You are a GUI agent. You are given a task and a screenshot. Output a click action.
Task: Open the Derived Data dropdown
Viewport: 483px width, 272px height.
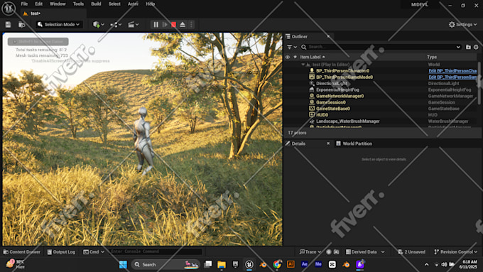point(365,252)
